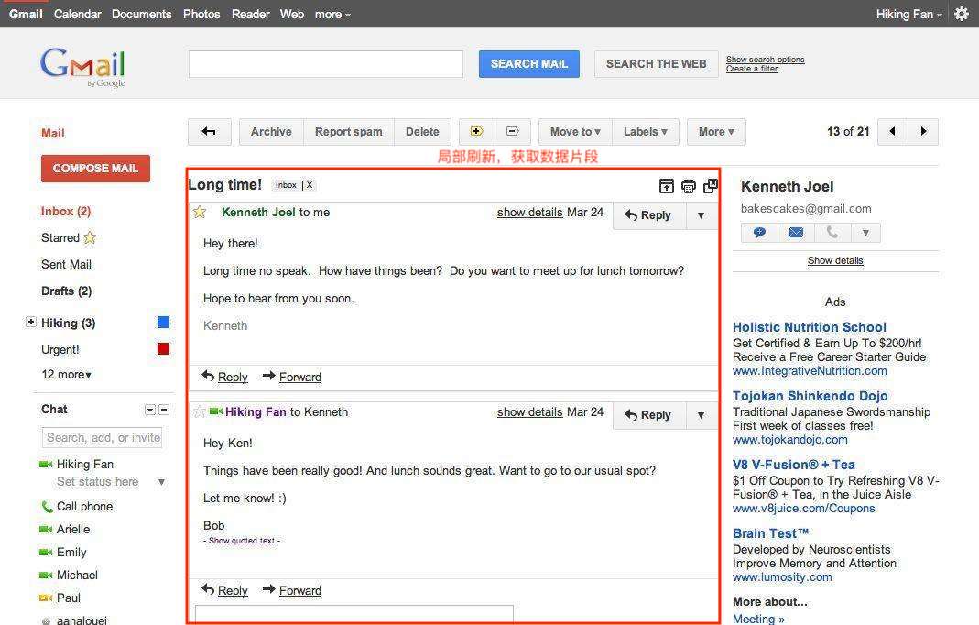Show newer conversation arrow
The width and height of the screenshot is (979, 625).
point(893,132)
